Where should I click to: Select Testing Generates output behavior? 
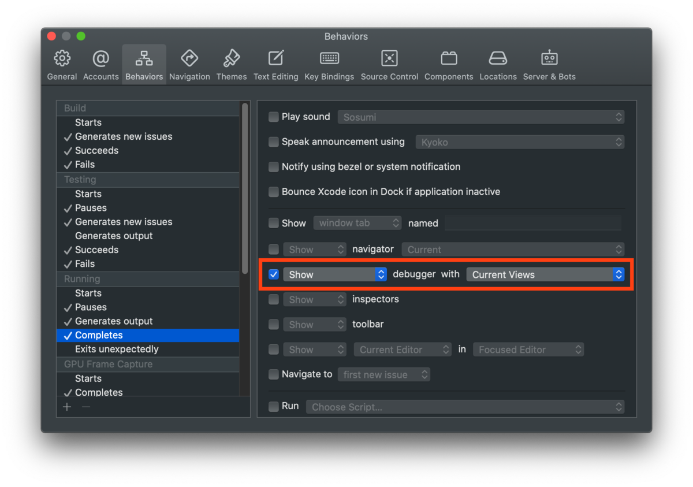click(x=148, y=236)
